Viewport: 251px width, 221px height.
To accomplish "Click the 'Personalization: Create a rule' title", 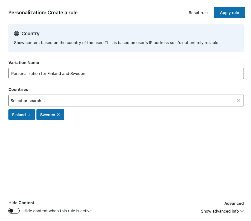I will 43,12.
